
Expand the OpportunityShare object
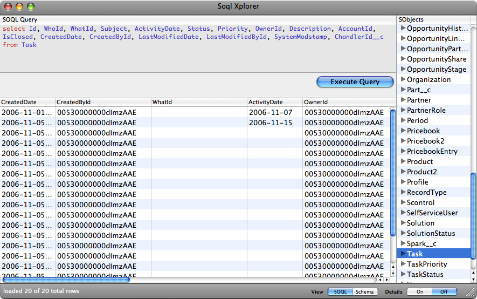pos(403,58)
